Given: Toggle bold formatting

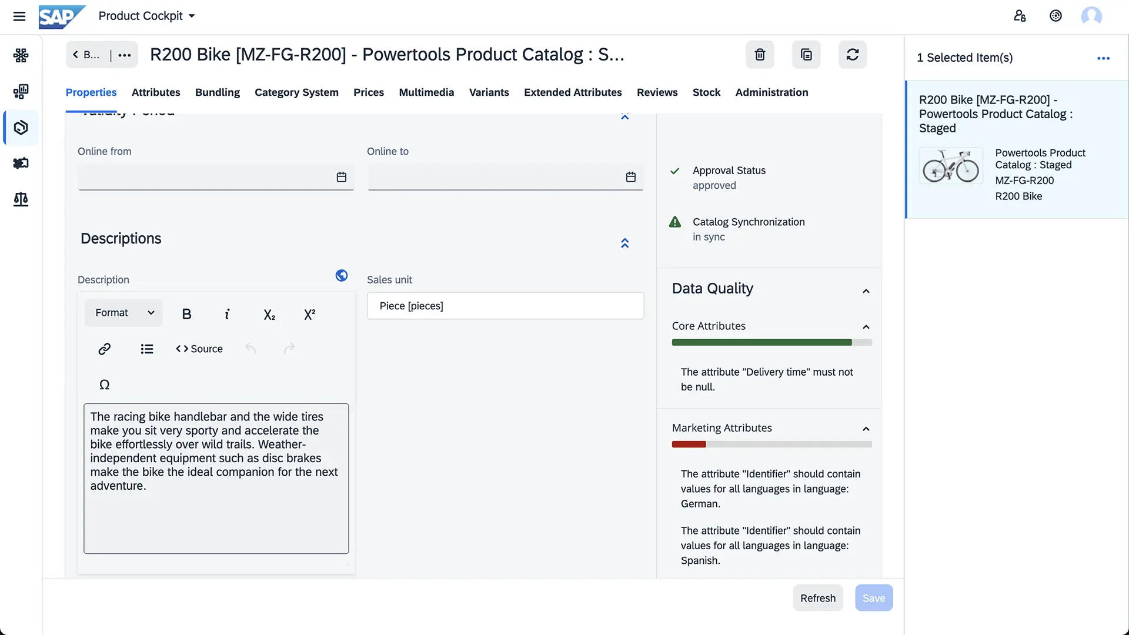Looking at the screenshot, I should (x=187, y=314).
